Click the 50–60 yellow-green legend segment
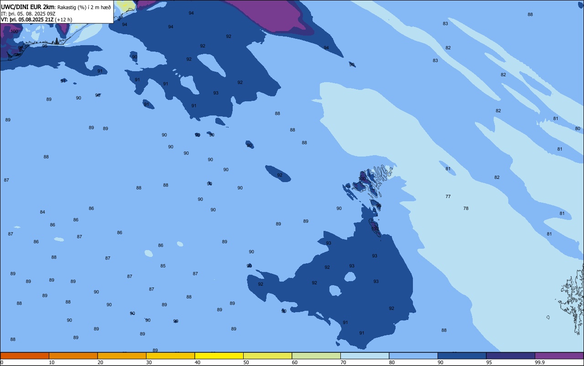Screen dimensions: 584x366 click(268, 356)
